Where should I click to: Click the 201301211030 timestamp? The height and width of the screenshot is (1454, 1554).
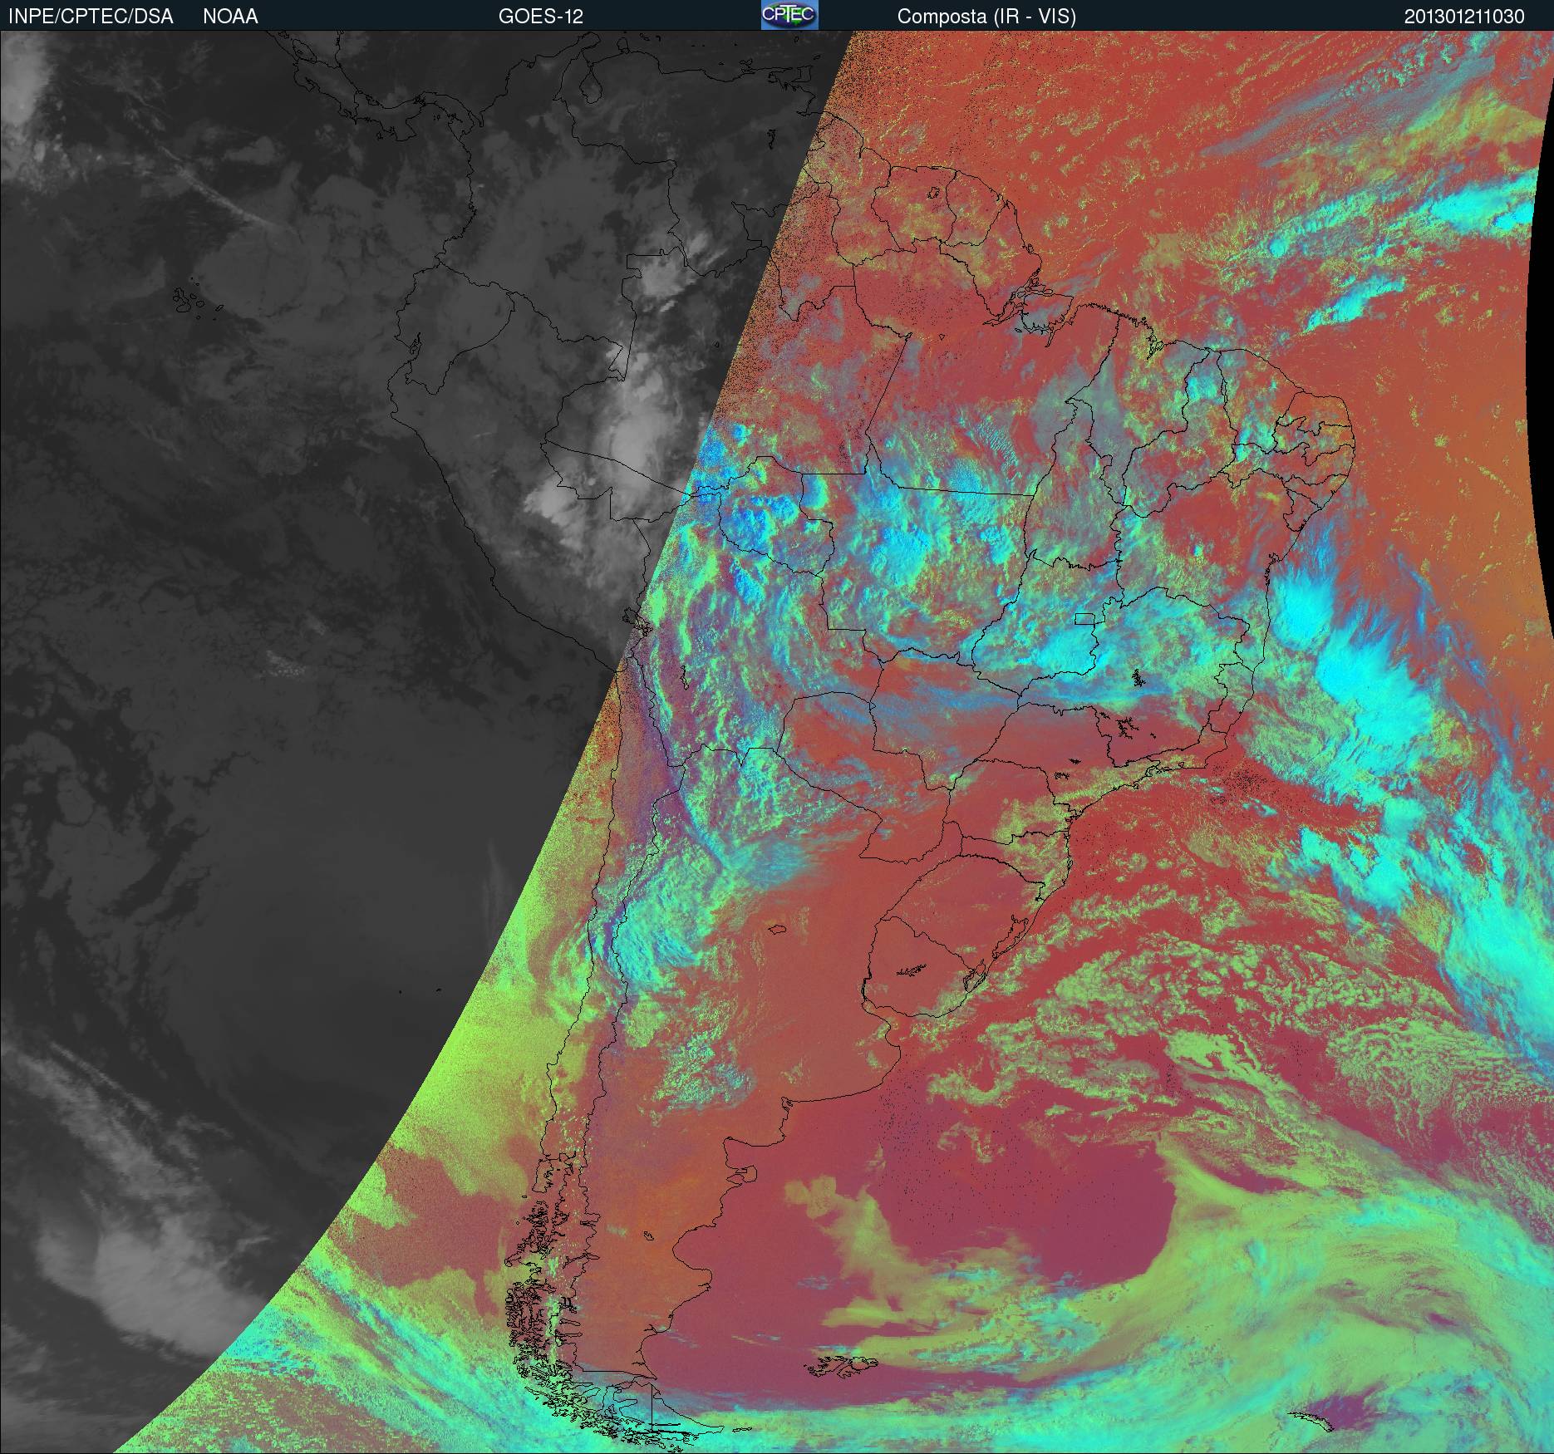[x=1464, y=17]
